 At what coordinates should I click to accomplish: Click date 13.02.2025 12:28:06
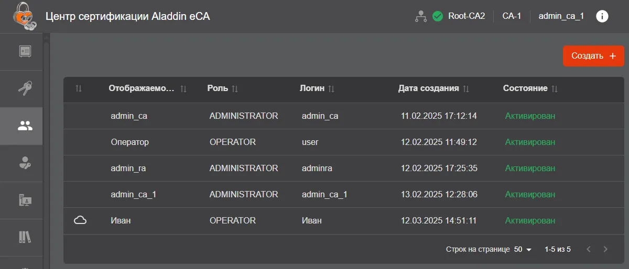439,194
